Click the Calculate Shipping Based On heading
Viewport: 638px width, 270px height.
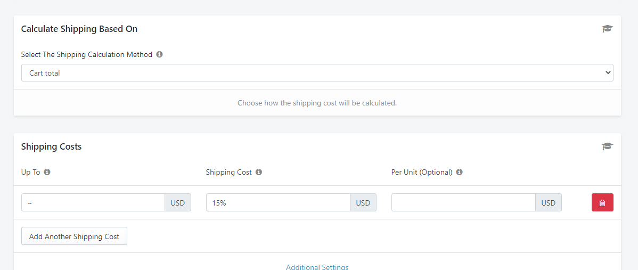(x=79, y=29)
